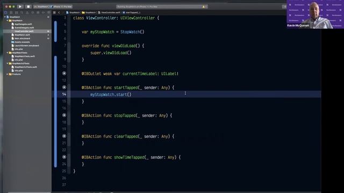This screenshot has width=344, height=193.
Task: Open the Test navigator tab
Action: coord(32,12)
